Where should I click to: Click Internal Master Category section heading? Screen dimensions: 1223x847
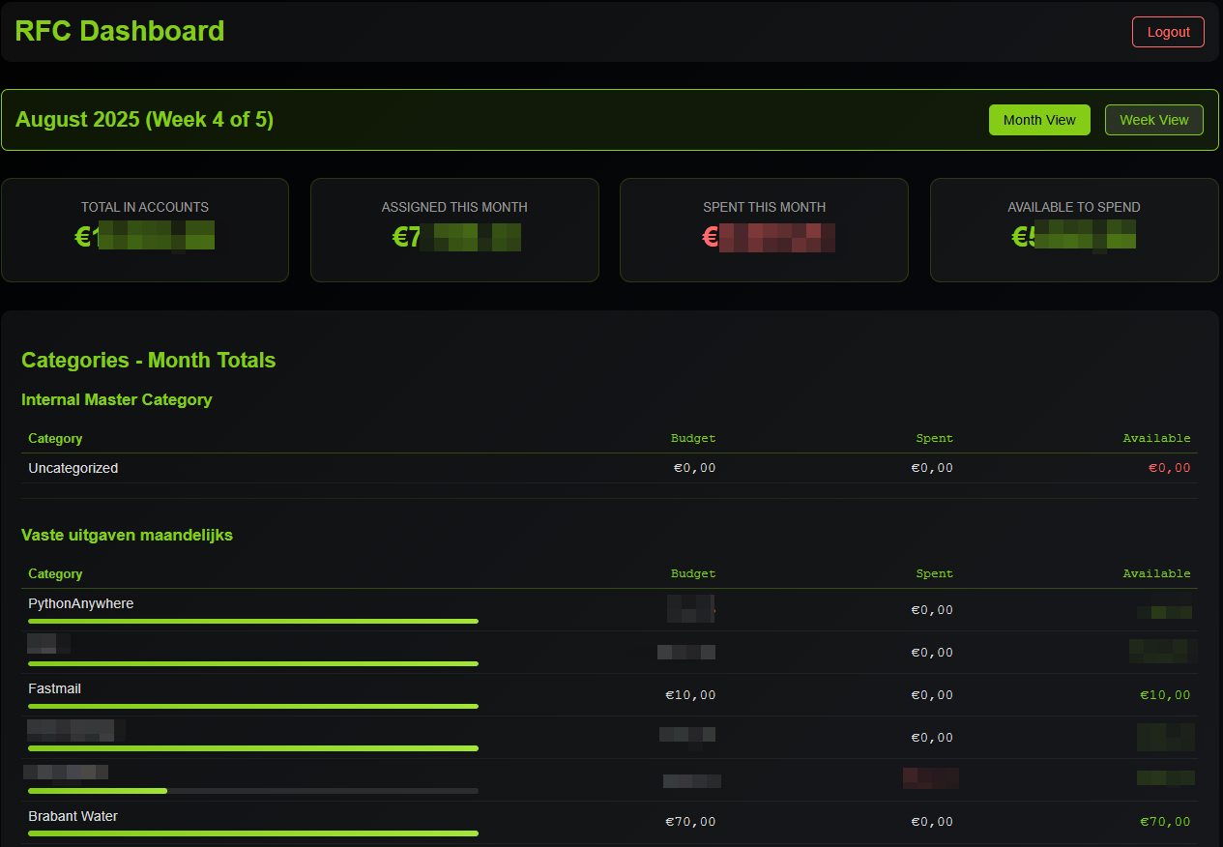117,399
